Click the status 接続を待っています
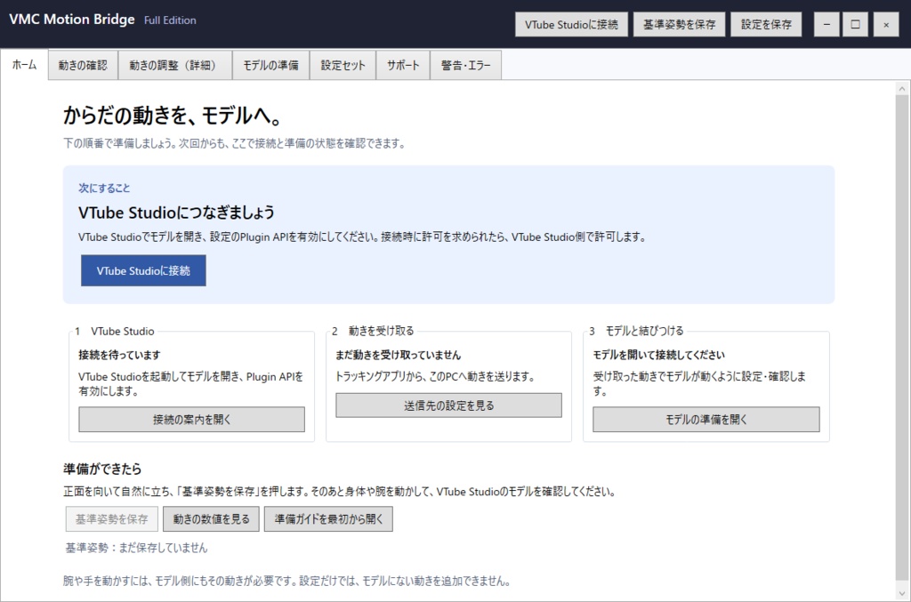Screen dimensions: 911x602 [x=119, y=355]
